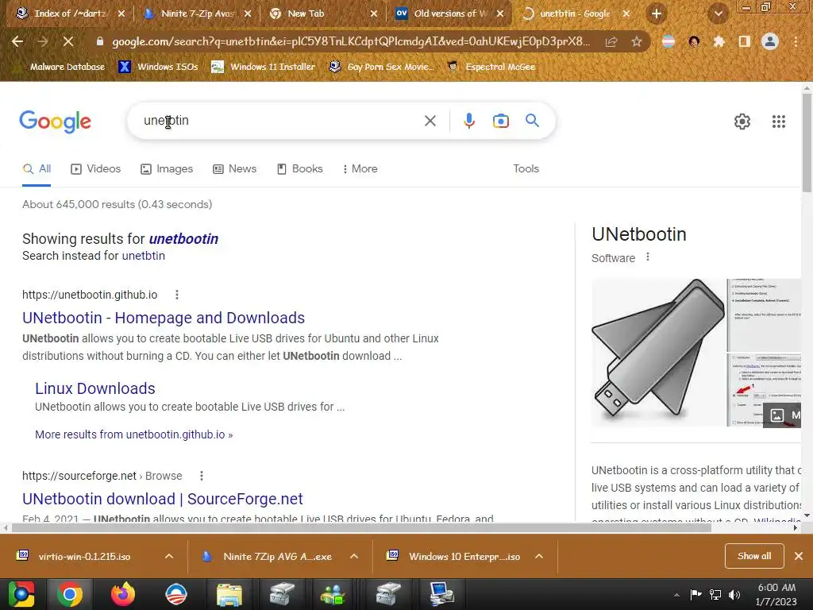Switch to the Old versions of Windows tab
Image resolution: width=813 pixels, height=610 pixels.
click(x=449, y=14)
